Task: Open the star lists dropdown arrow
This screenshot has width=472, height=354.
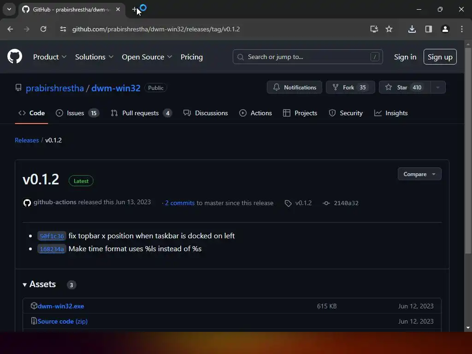Action: point(438,87)
